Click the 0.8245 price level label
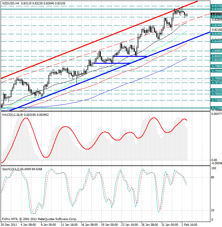The image size is (222, 227). [216, 25]
